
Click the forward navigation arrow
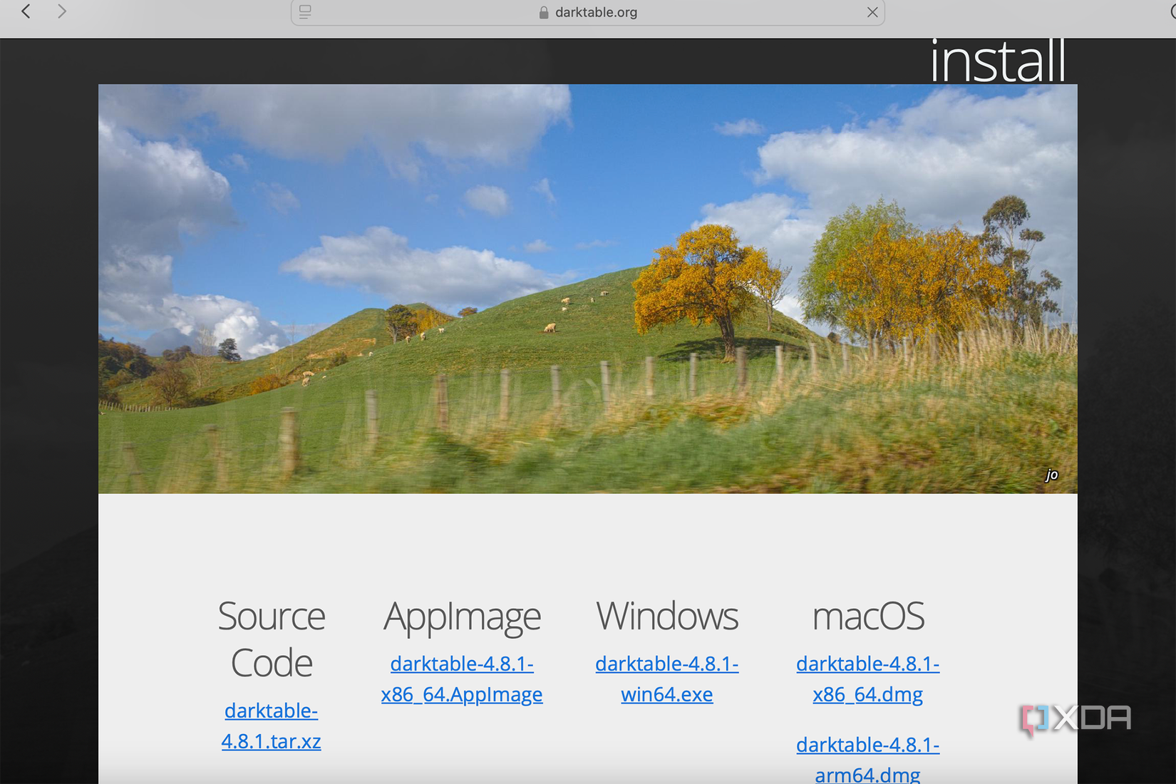pos(63,11)
